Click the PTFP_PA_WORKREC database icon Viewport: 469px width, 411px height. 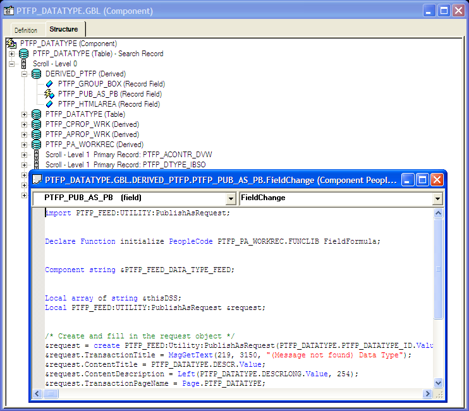click(x=37, y=145)
